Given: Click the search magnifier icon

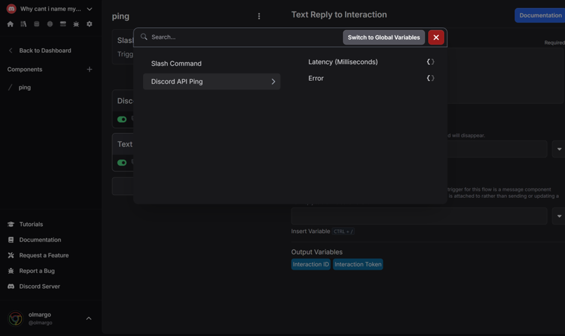Looking at the screenshot, I should (x=143, y=36).
